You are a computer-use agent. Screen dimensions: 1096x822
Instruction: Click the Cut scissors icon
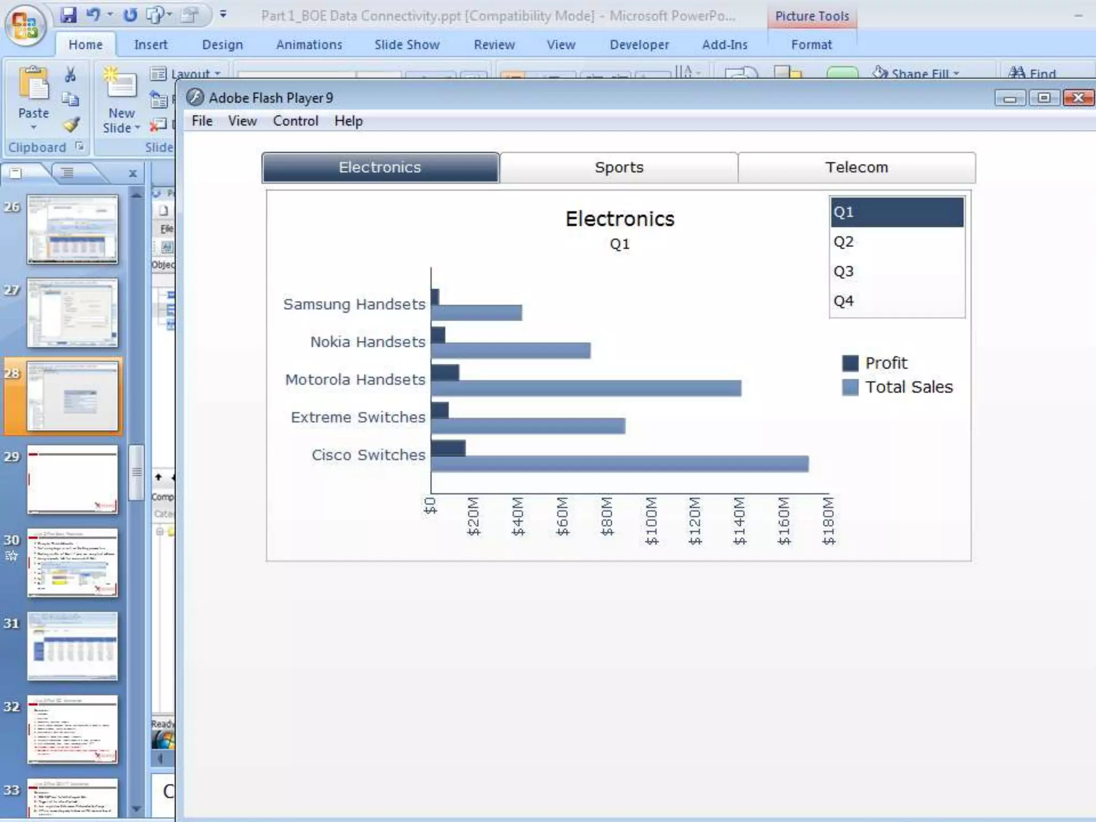pos(70,74)
